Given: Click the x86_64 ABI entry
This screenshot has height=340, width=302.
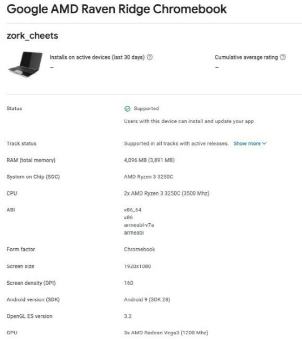Looking at the screenshot, I should (x=132, y=210).
